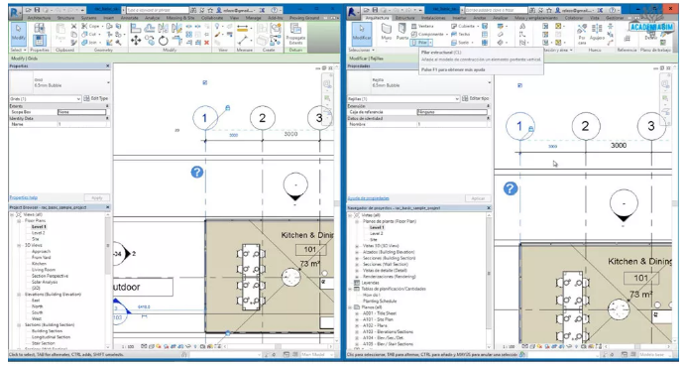Toggle the bubble checkbox above grid 1 in the English view
Image resolution: width=686 pixels, height=366 pixels.
pos(205,82)
